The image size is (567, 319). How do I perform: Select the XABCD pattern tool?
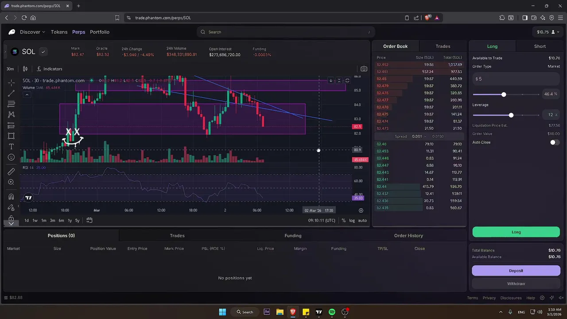[11, 114]
